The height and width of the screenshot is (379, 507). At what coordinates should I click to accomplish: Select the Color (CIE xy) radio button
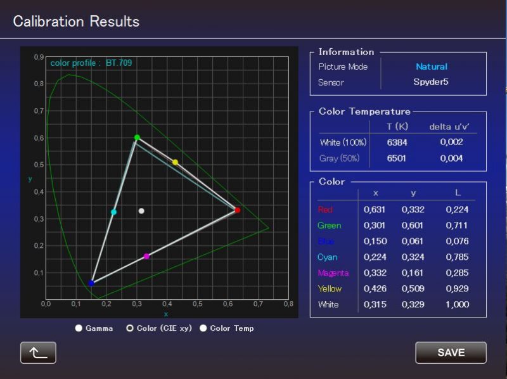131,328
